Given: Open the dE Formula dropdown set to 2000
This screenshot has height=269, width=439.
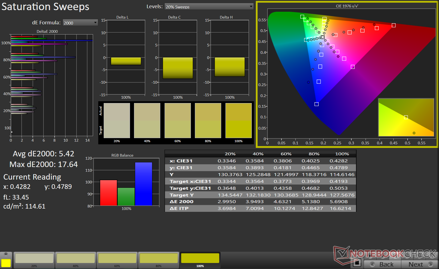Looking at the screenshot, I should 80,23.
